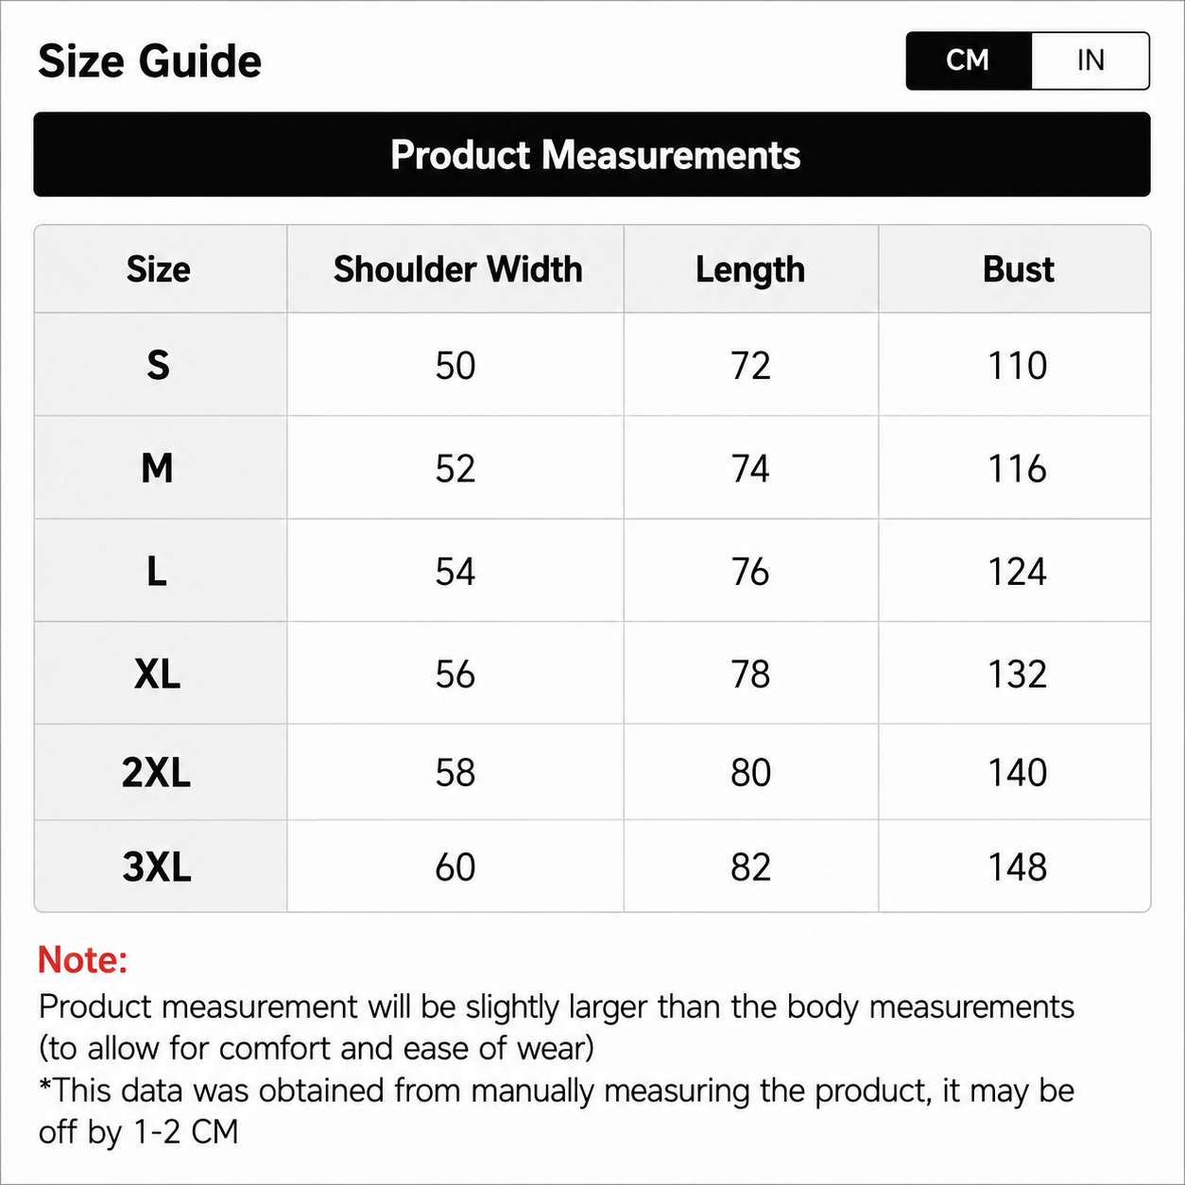Select the Bust column header
1185x1185 pixels.
pyautogui.click(x=1018, y=269)
